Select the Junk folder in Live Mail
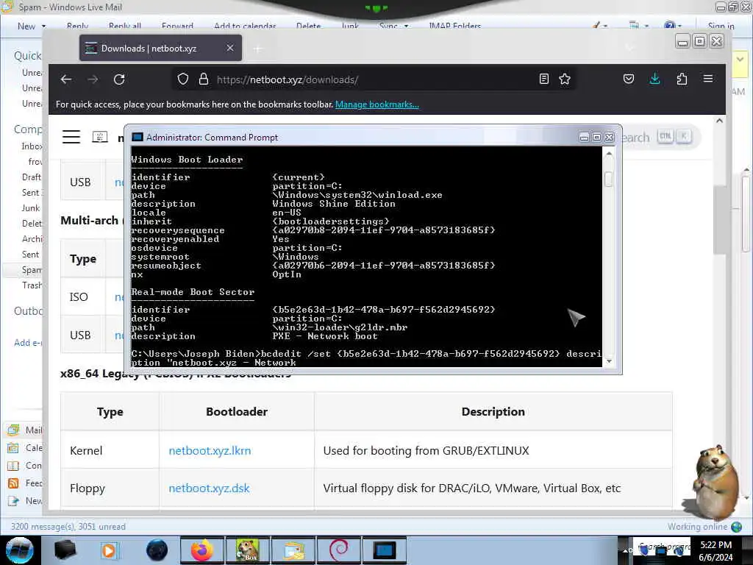 coord(31,208)
